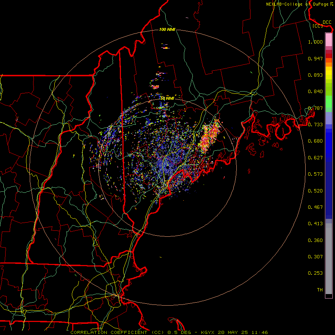Click the 100 NMI range ring label
This screenshot has width=335, height=335.
[x=167, y=29]
